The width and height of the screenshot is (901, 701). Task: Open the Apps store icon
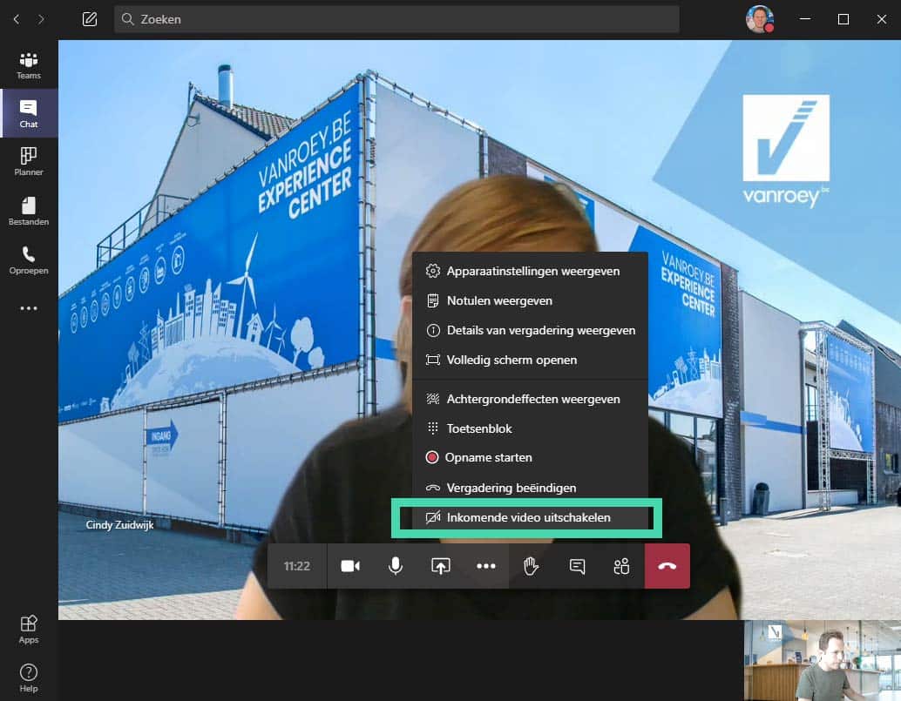pyautogui.click(x=29, y=630)
